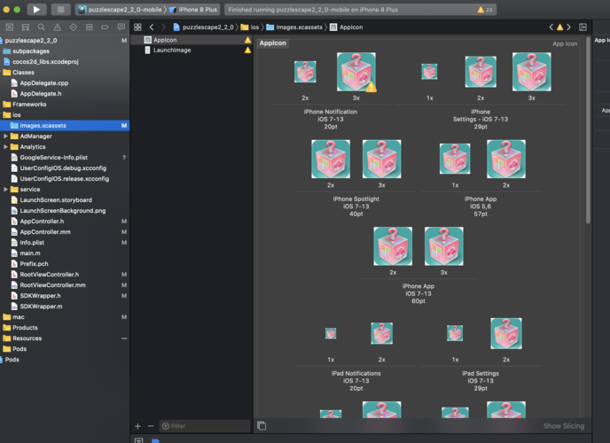Add a new asset with plus button

(x=137, y=426)
